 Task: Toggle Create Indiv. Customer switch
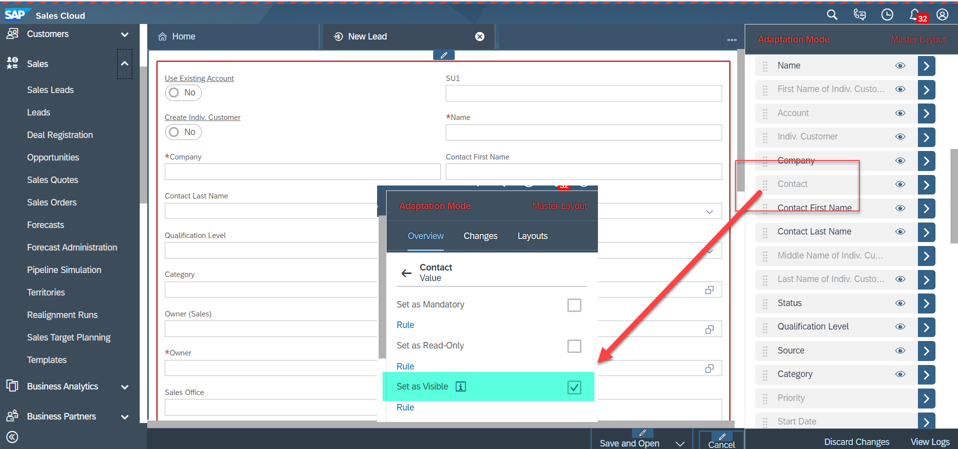(x=183, y=132)
